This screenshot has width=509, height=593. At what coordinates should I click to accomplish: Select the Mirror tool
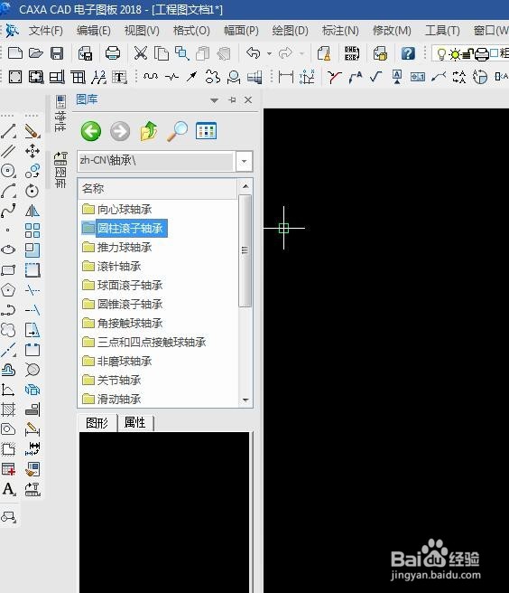32,211
